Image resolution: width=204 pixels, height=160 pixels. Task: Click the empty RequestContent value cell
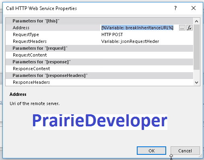click(146, 55)
